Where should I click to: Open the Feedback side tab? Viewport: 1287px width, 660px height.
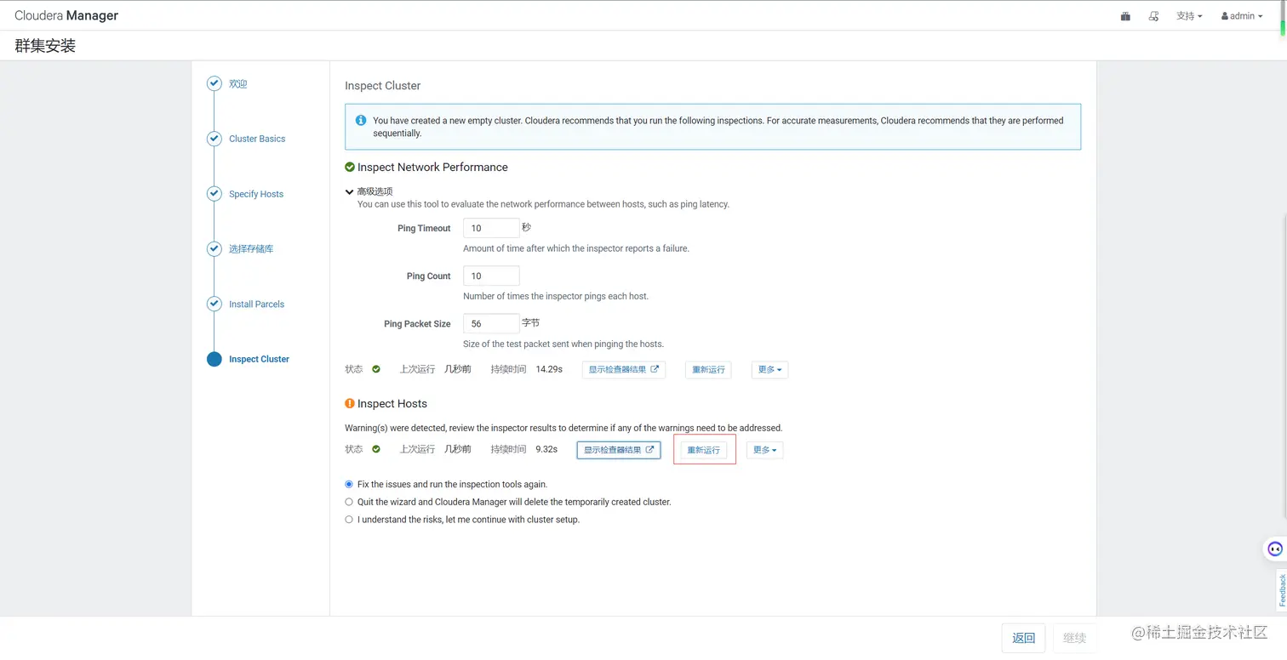point(1281,590)
